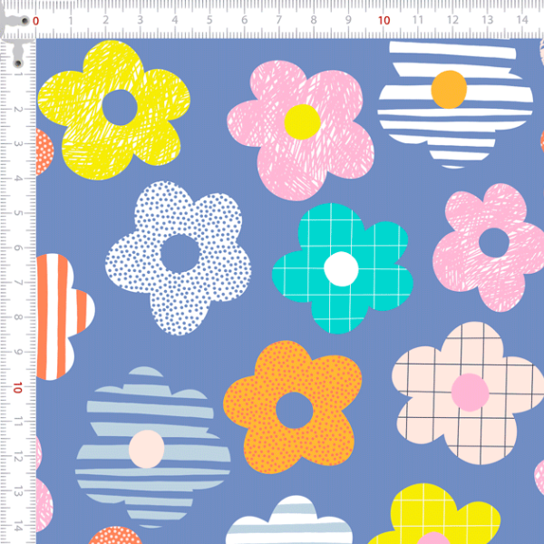Click the orange center of the white striped flower
Viewport: 544px width, 544px height.
coord(449,90)
